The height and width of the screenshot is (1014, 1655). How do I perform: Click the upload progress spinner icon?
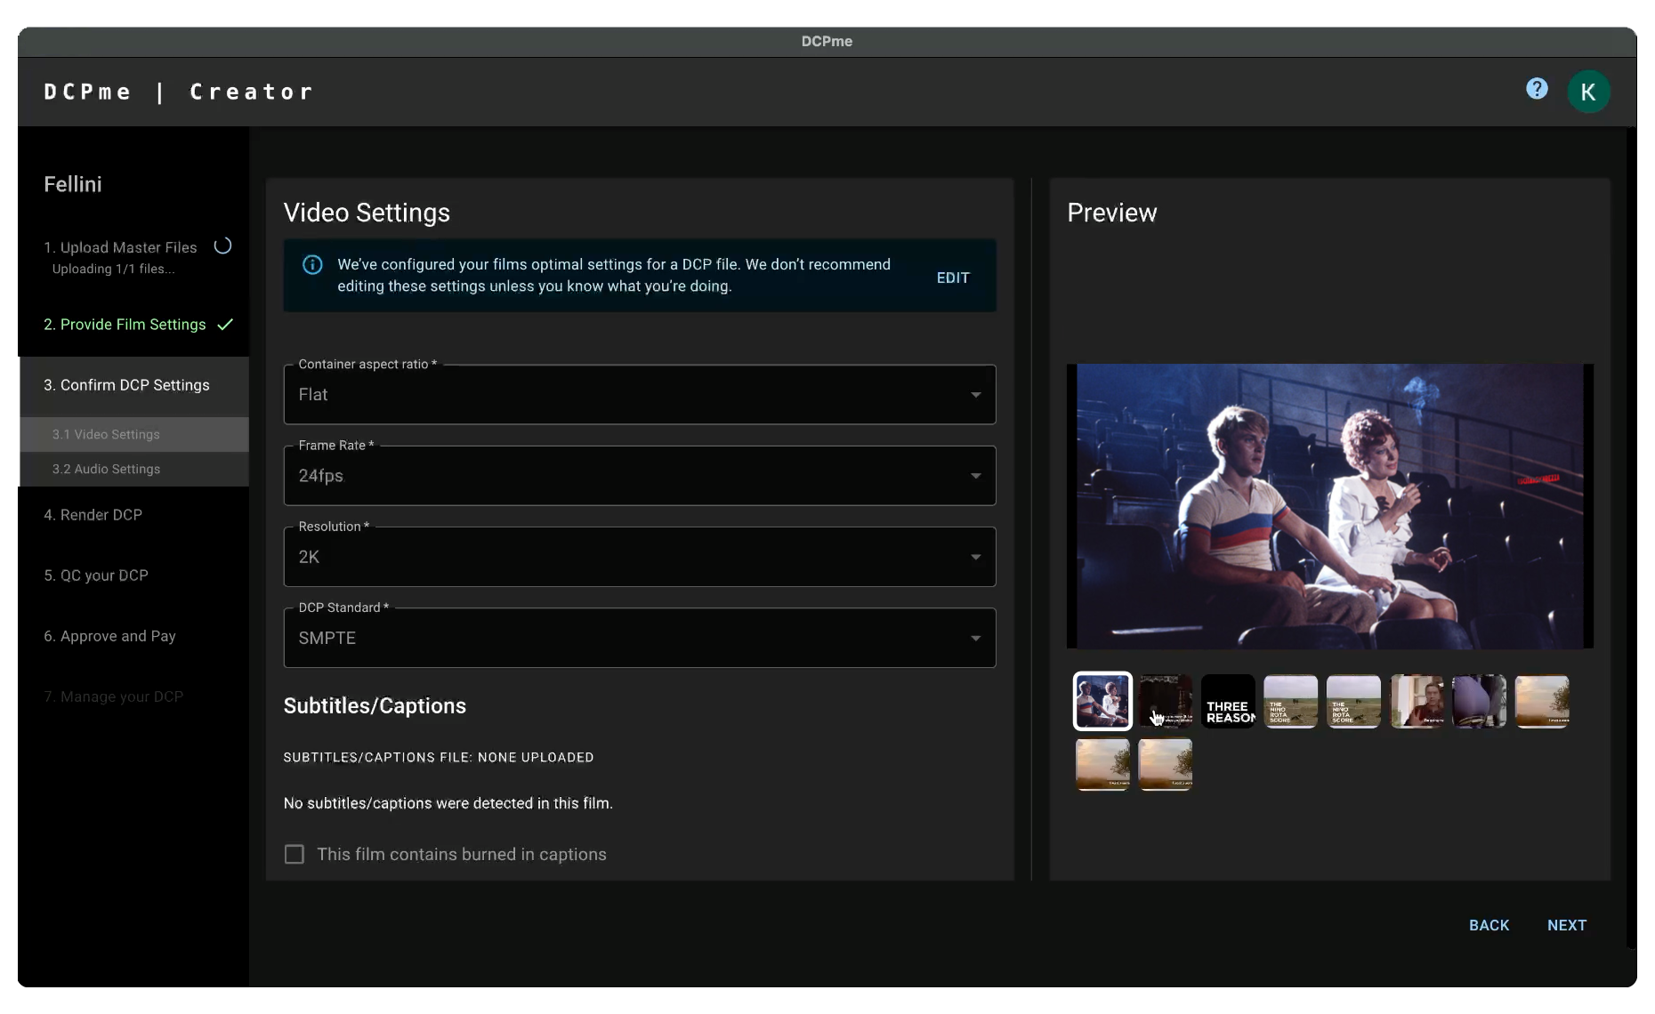[222, 246]
